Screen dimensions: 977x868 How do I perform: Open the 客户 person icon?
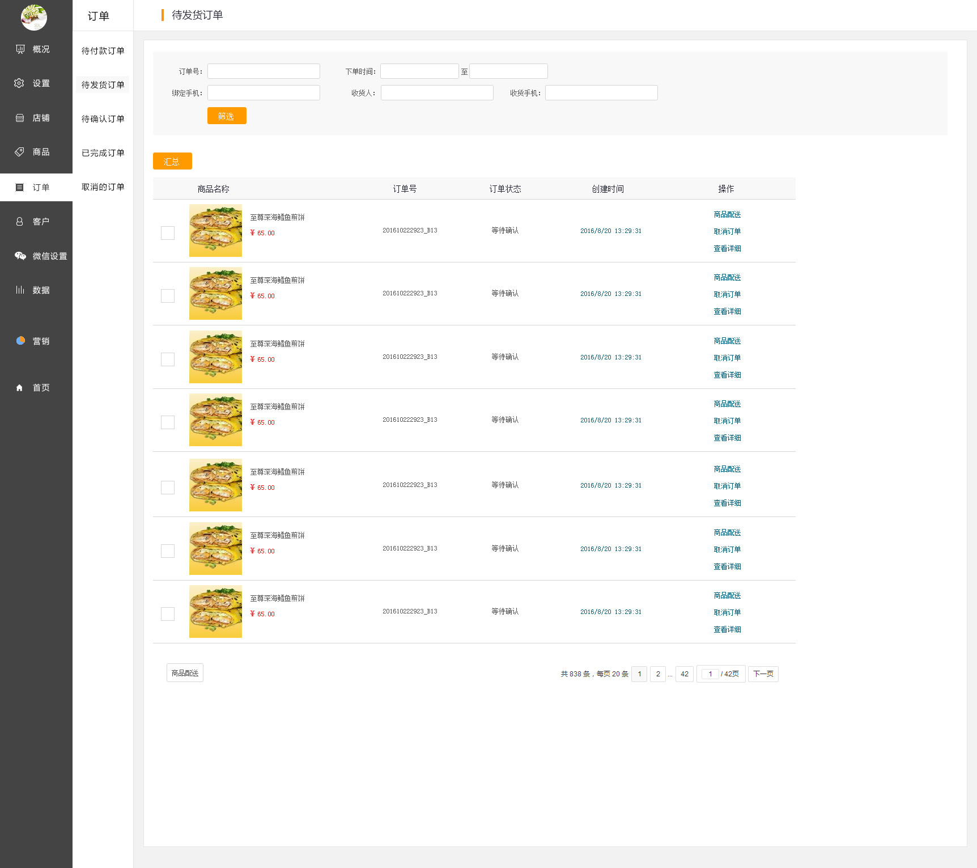[20, 222]
